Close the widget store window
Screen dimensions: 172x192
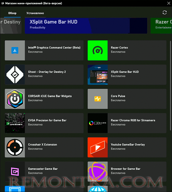click(168, 3)
